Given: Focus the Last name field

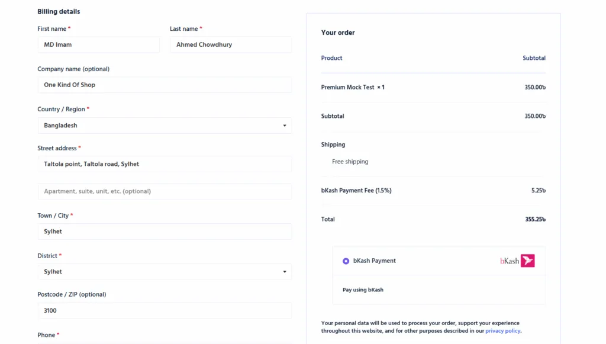Looking at the screenshot, I should (231, 45).
